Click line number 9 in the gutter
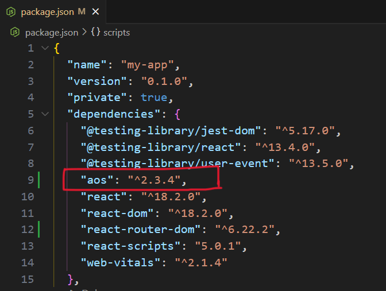The width and height of the screenshot is (386, 291). tap(31, 180)
